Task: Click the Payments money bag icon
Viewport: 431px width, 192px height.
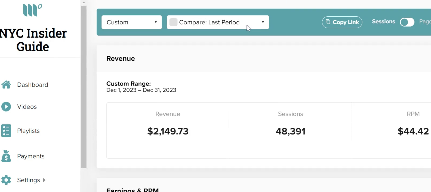Action: pos(6,156)
